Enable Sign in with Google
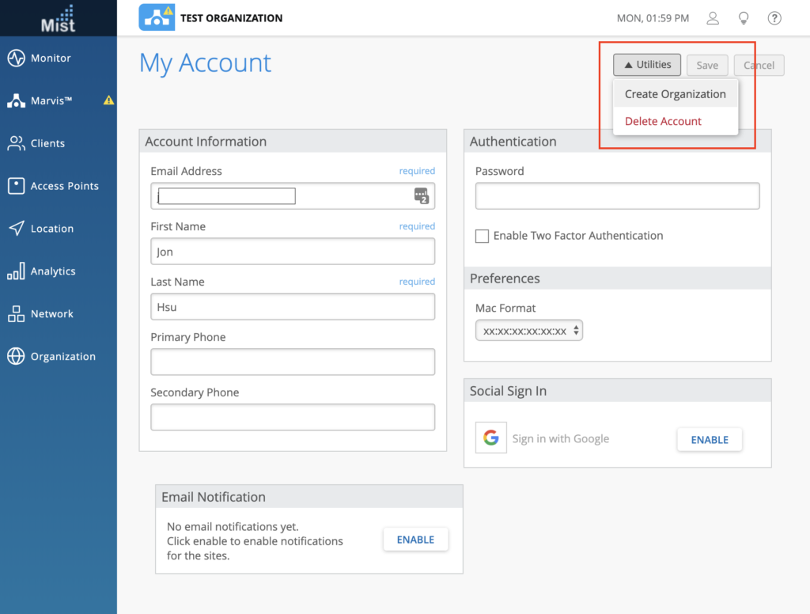This screenshot has width=810, height=614. [709, 439]
